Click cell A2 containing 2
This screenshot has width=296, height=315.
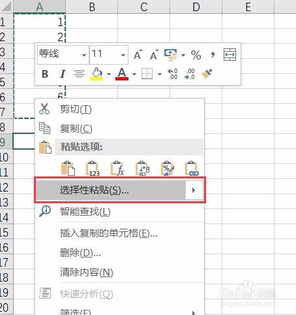[39, 37]
